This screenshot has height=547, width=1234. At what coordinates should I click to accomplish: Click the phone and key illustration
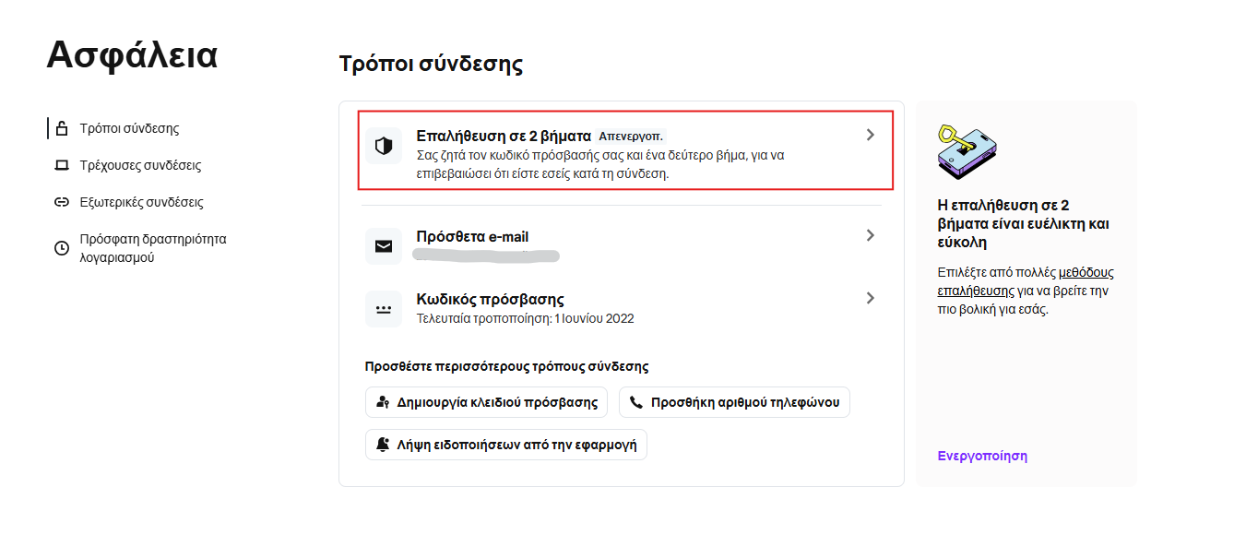click(967, 151)
